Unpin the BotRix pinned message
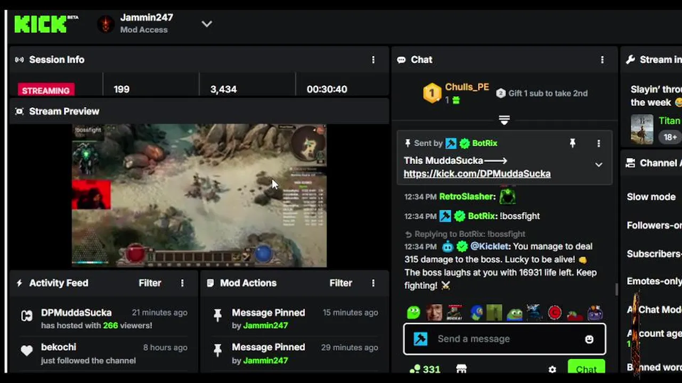682x383 pixels. [x=572, y=143]
